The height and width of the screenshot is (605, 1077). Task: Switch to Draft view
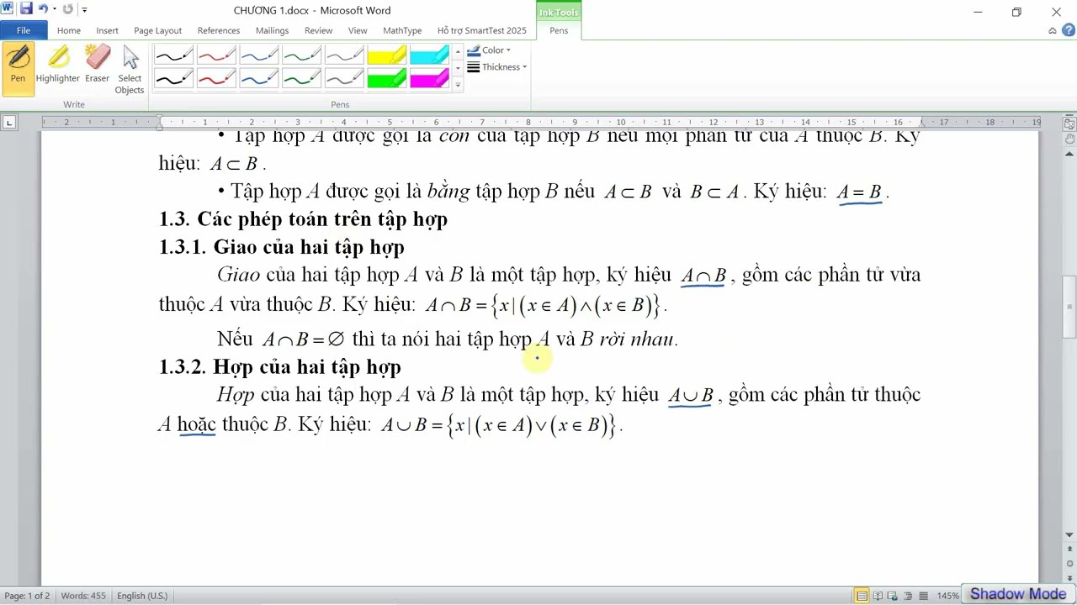[923, 596]
